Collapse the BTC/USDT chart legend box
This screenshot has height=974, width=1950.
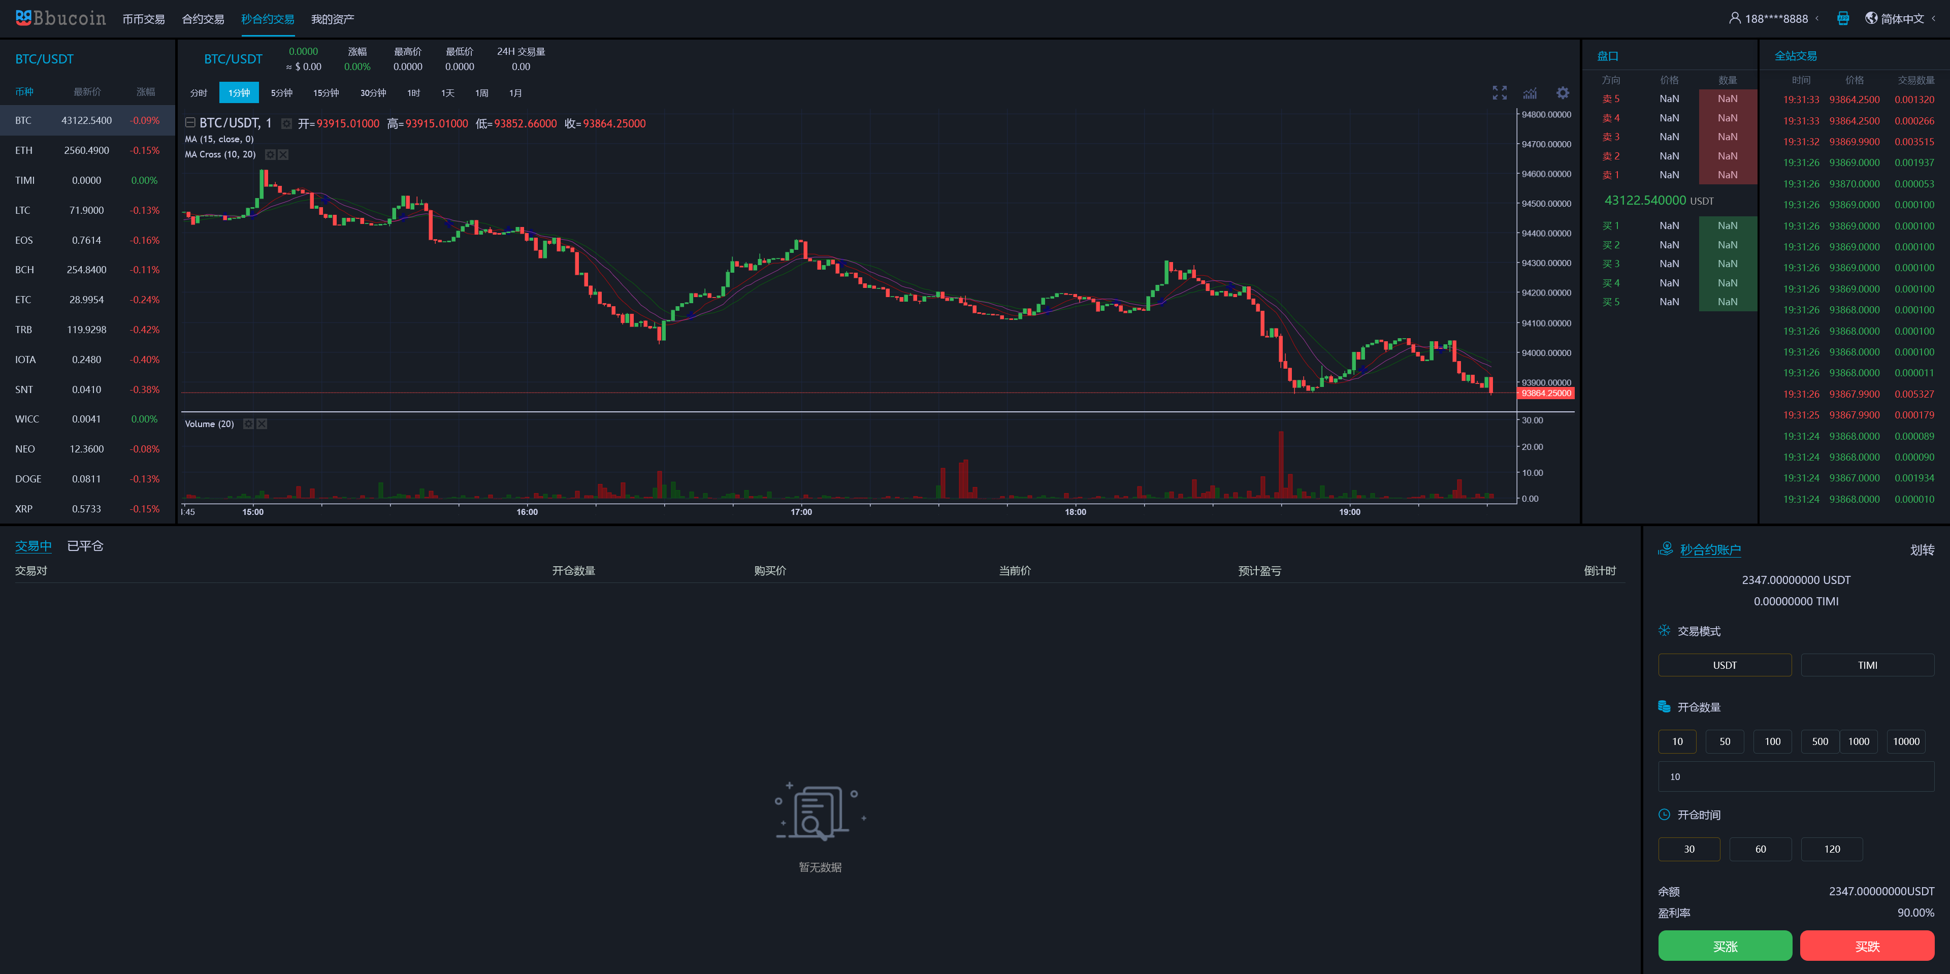191,122
